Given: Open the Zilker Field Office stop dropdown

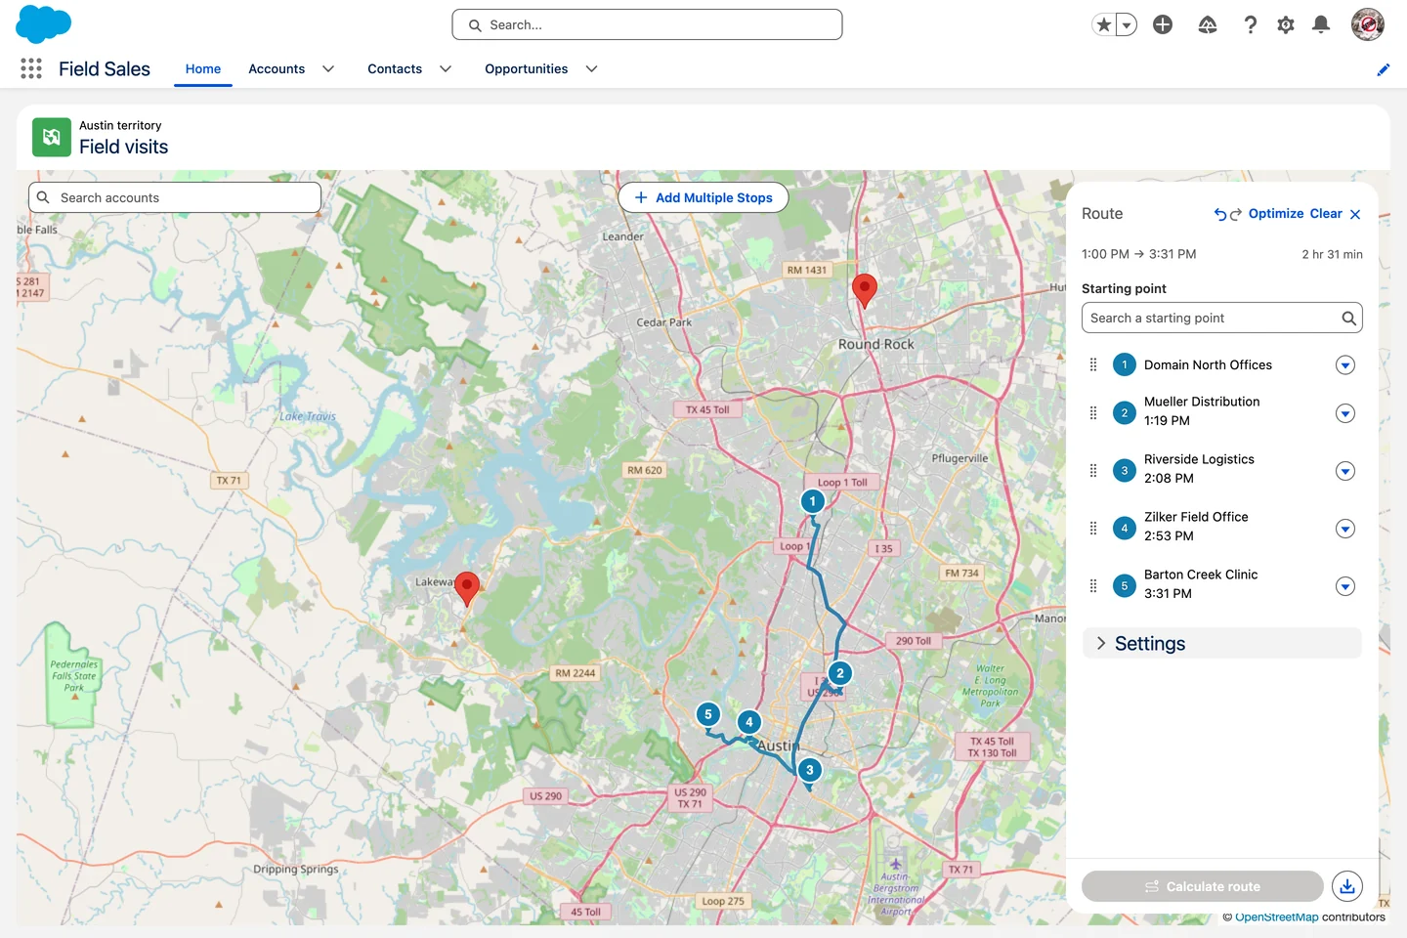Looking at the screenshot, I should click(1345, 529).
